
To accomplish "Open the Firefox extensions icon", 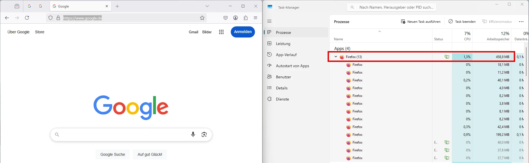I will pos(245,18).
